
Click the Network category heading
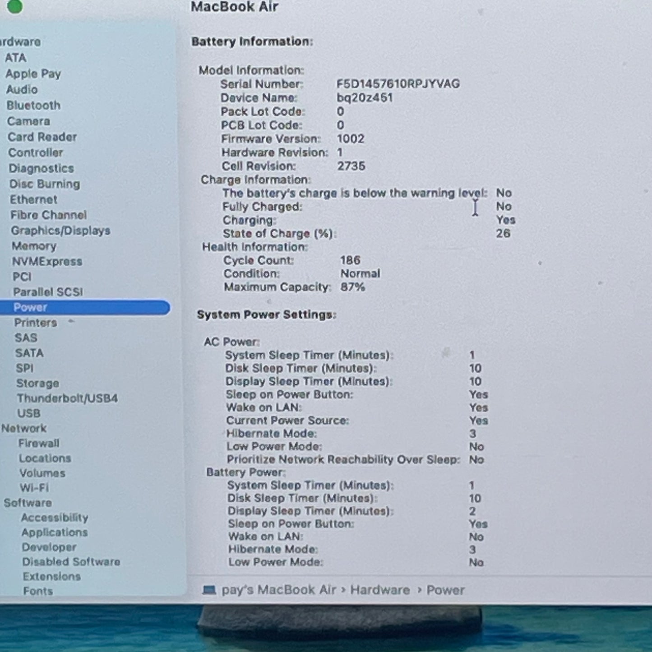24,428
